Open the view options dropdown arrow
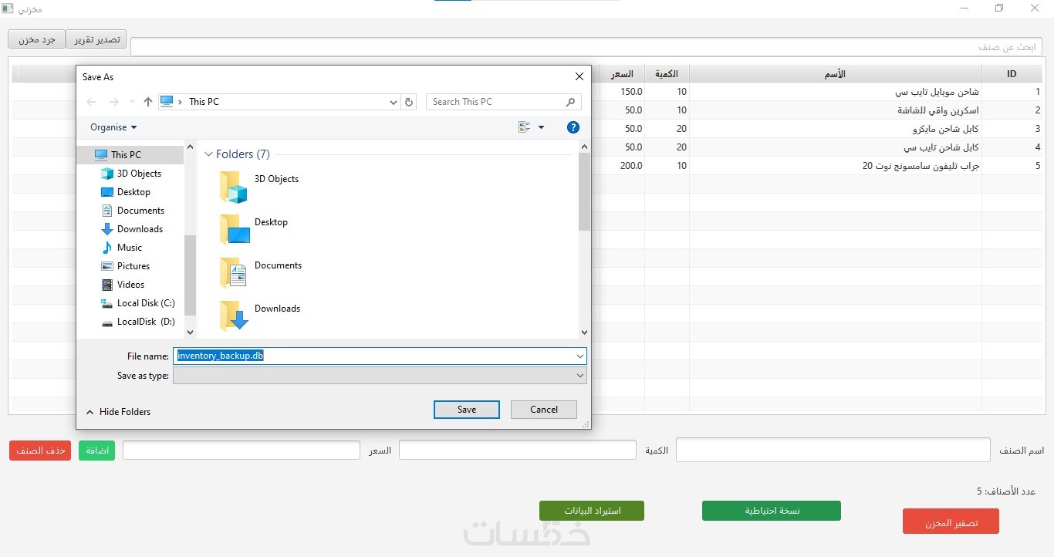The height and width of the screenshot is (557, 1054). [541, 127]
